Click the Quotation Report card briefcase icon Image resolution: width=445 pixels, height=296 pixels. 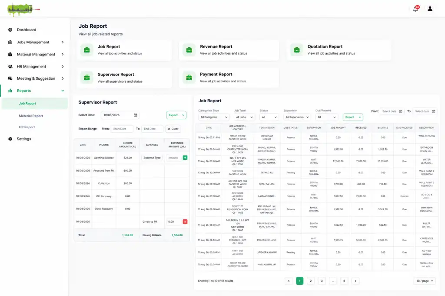(296, 50)
